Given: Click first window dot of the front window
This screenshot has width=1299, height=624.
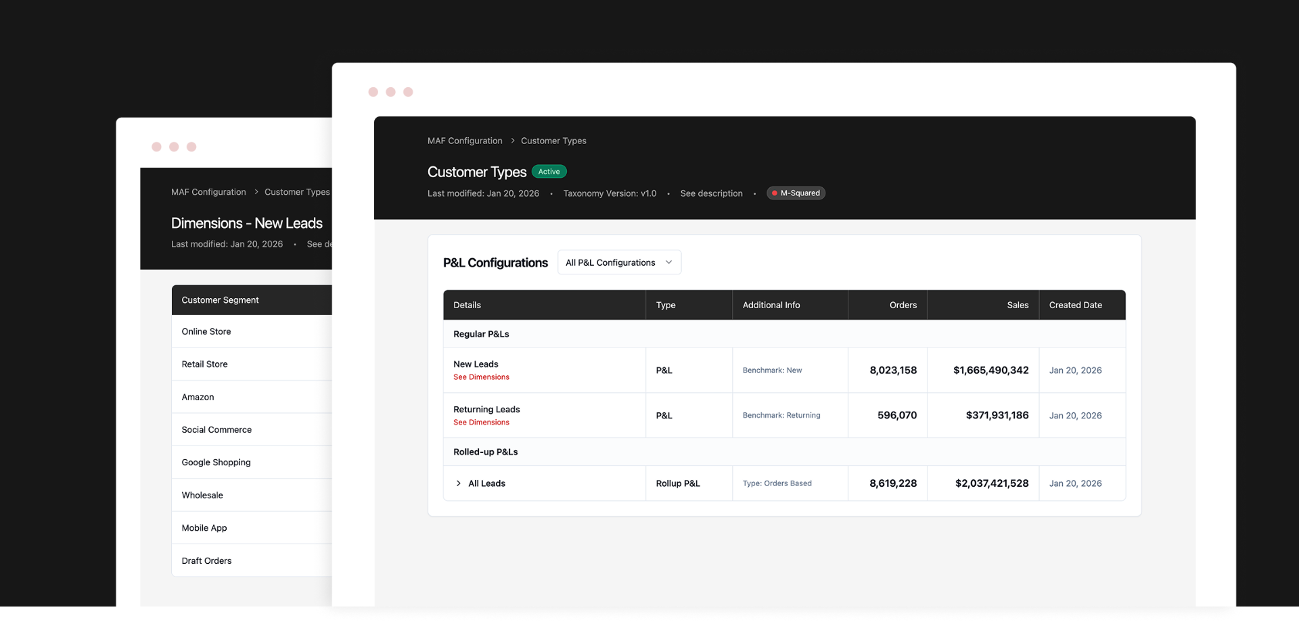Looking at the screenshot, I should pos(373,92).
